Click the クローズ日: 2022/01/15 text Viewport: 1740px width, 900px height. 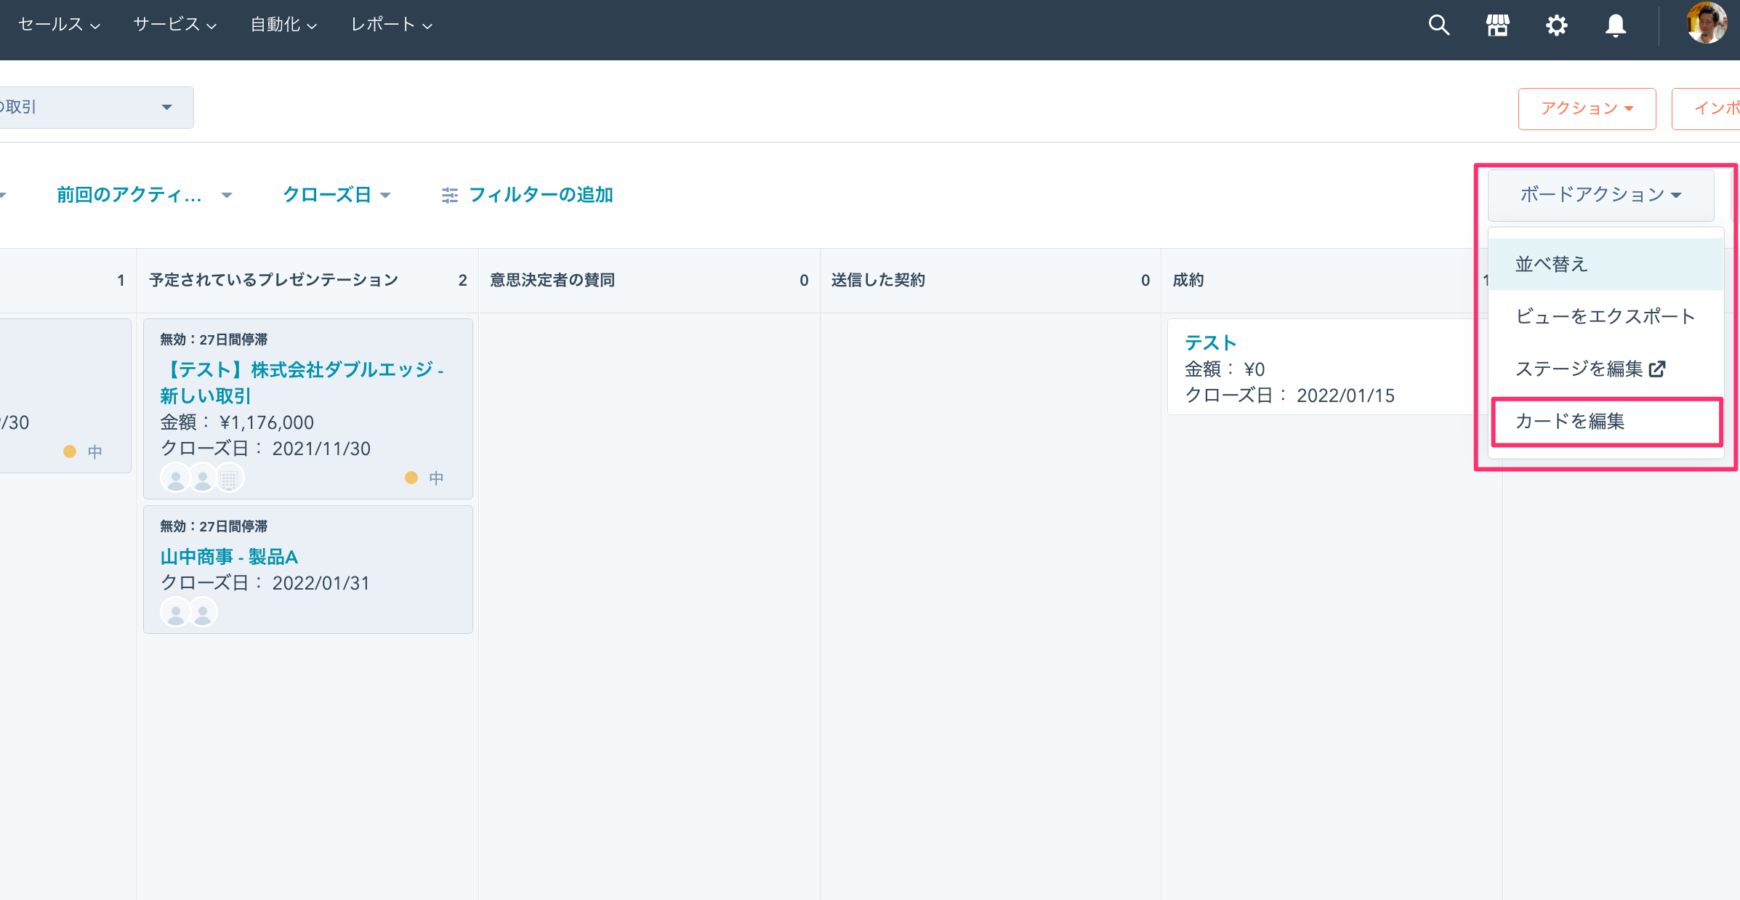click(1290, 395)
